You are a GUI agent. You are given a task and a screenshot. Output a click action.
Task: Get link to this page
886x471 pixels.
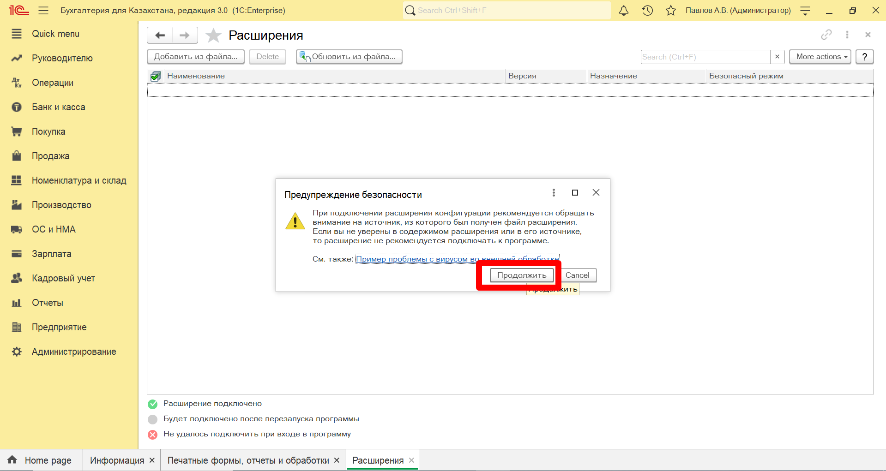pyautogui.click(x=826, y=35)
